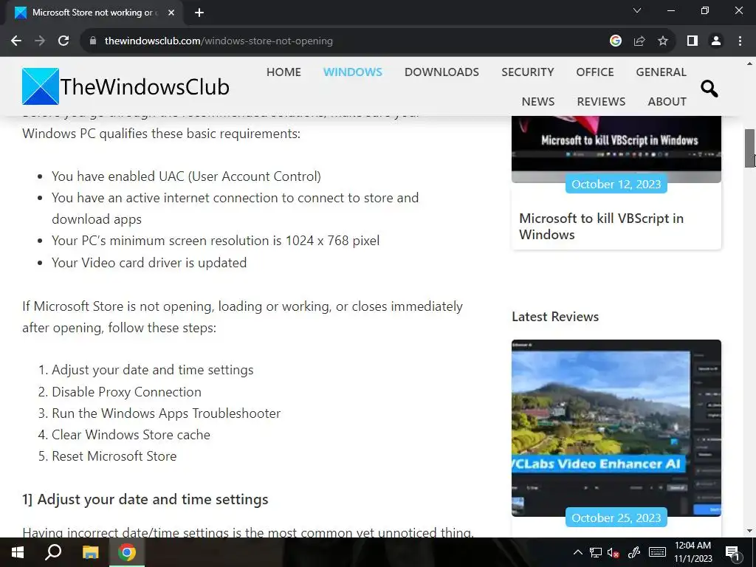Open DOWNLOADS menu item

(x=441, y=72)
